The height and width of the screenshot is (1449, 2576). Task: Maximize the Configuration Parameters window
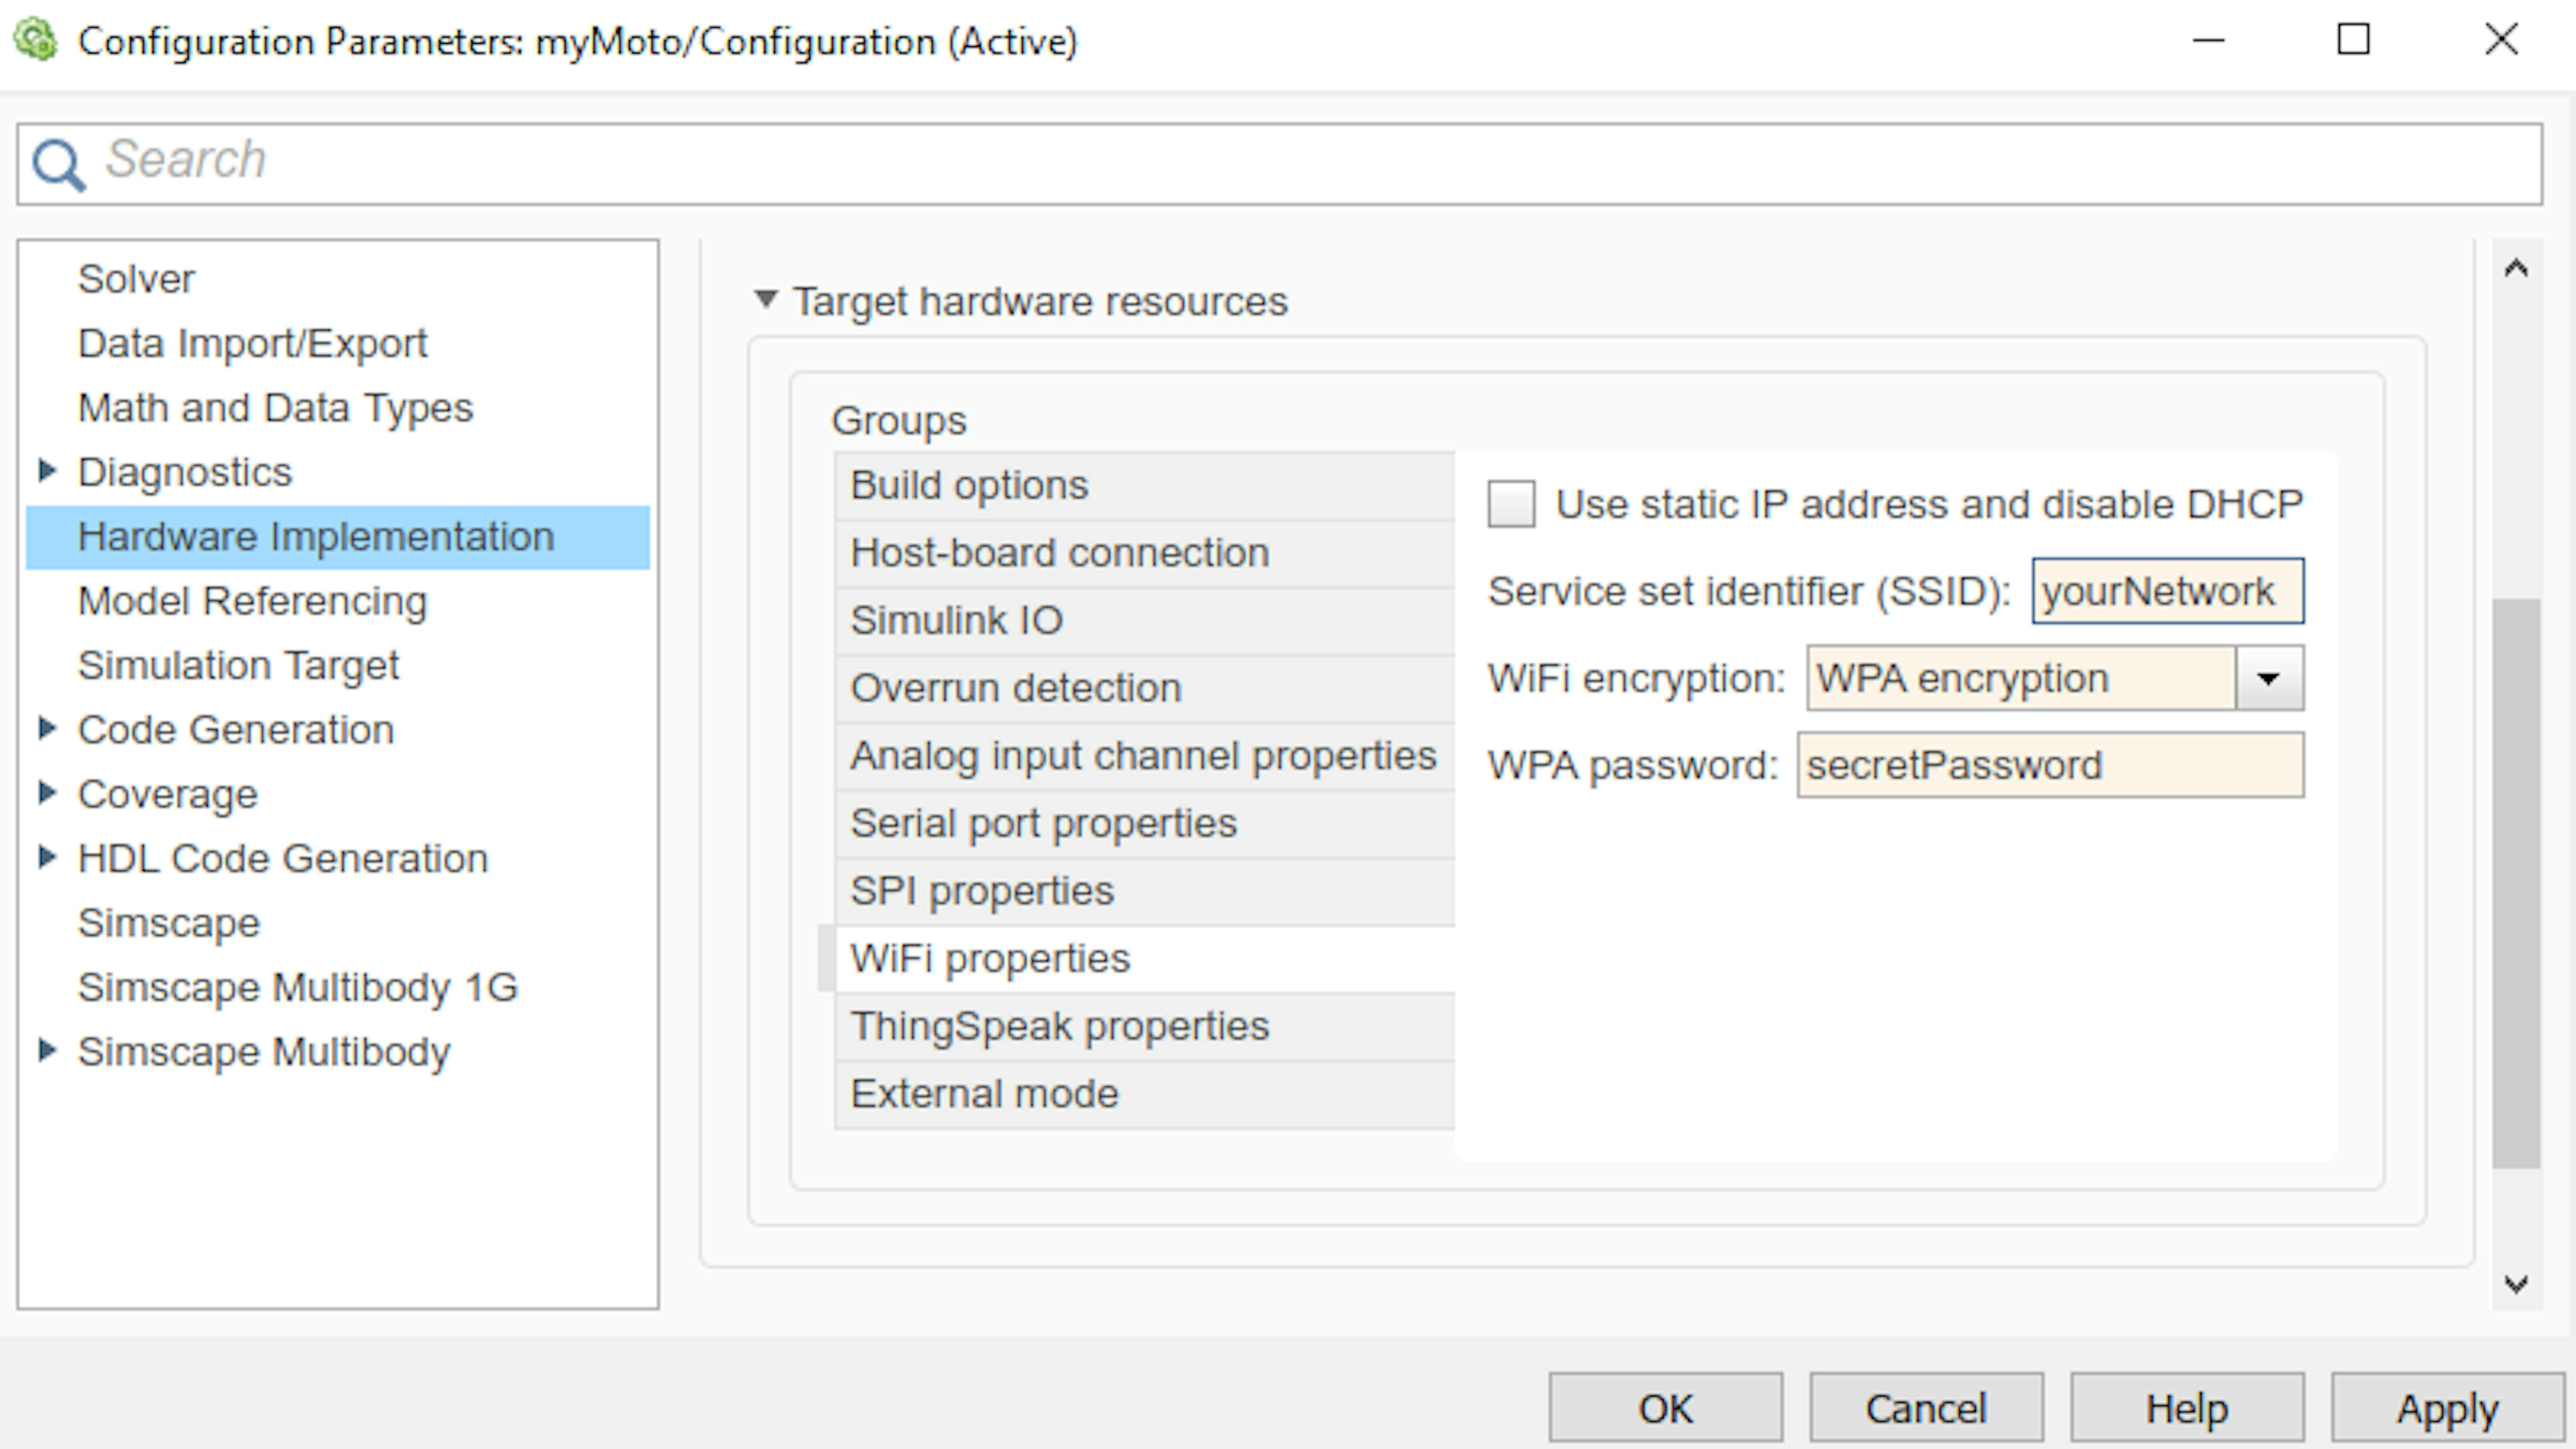[2353, 40]
